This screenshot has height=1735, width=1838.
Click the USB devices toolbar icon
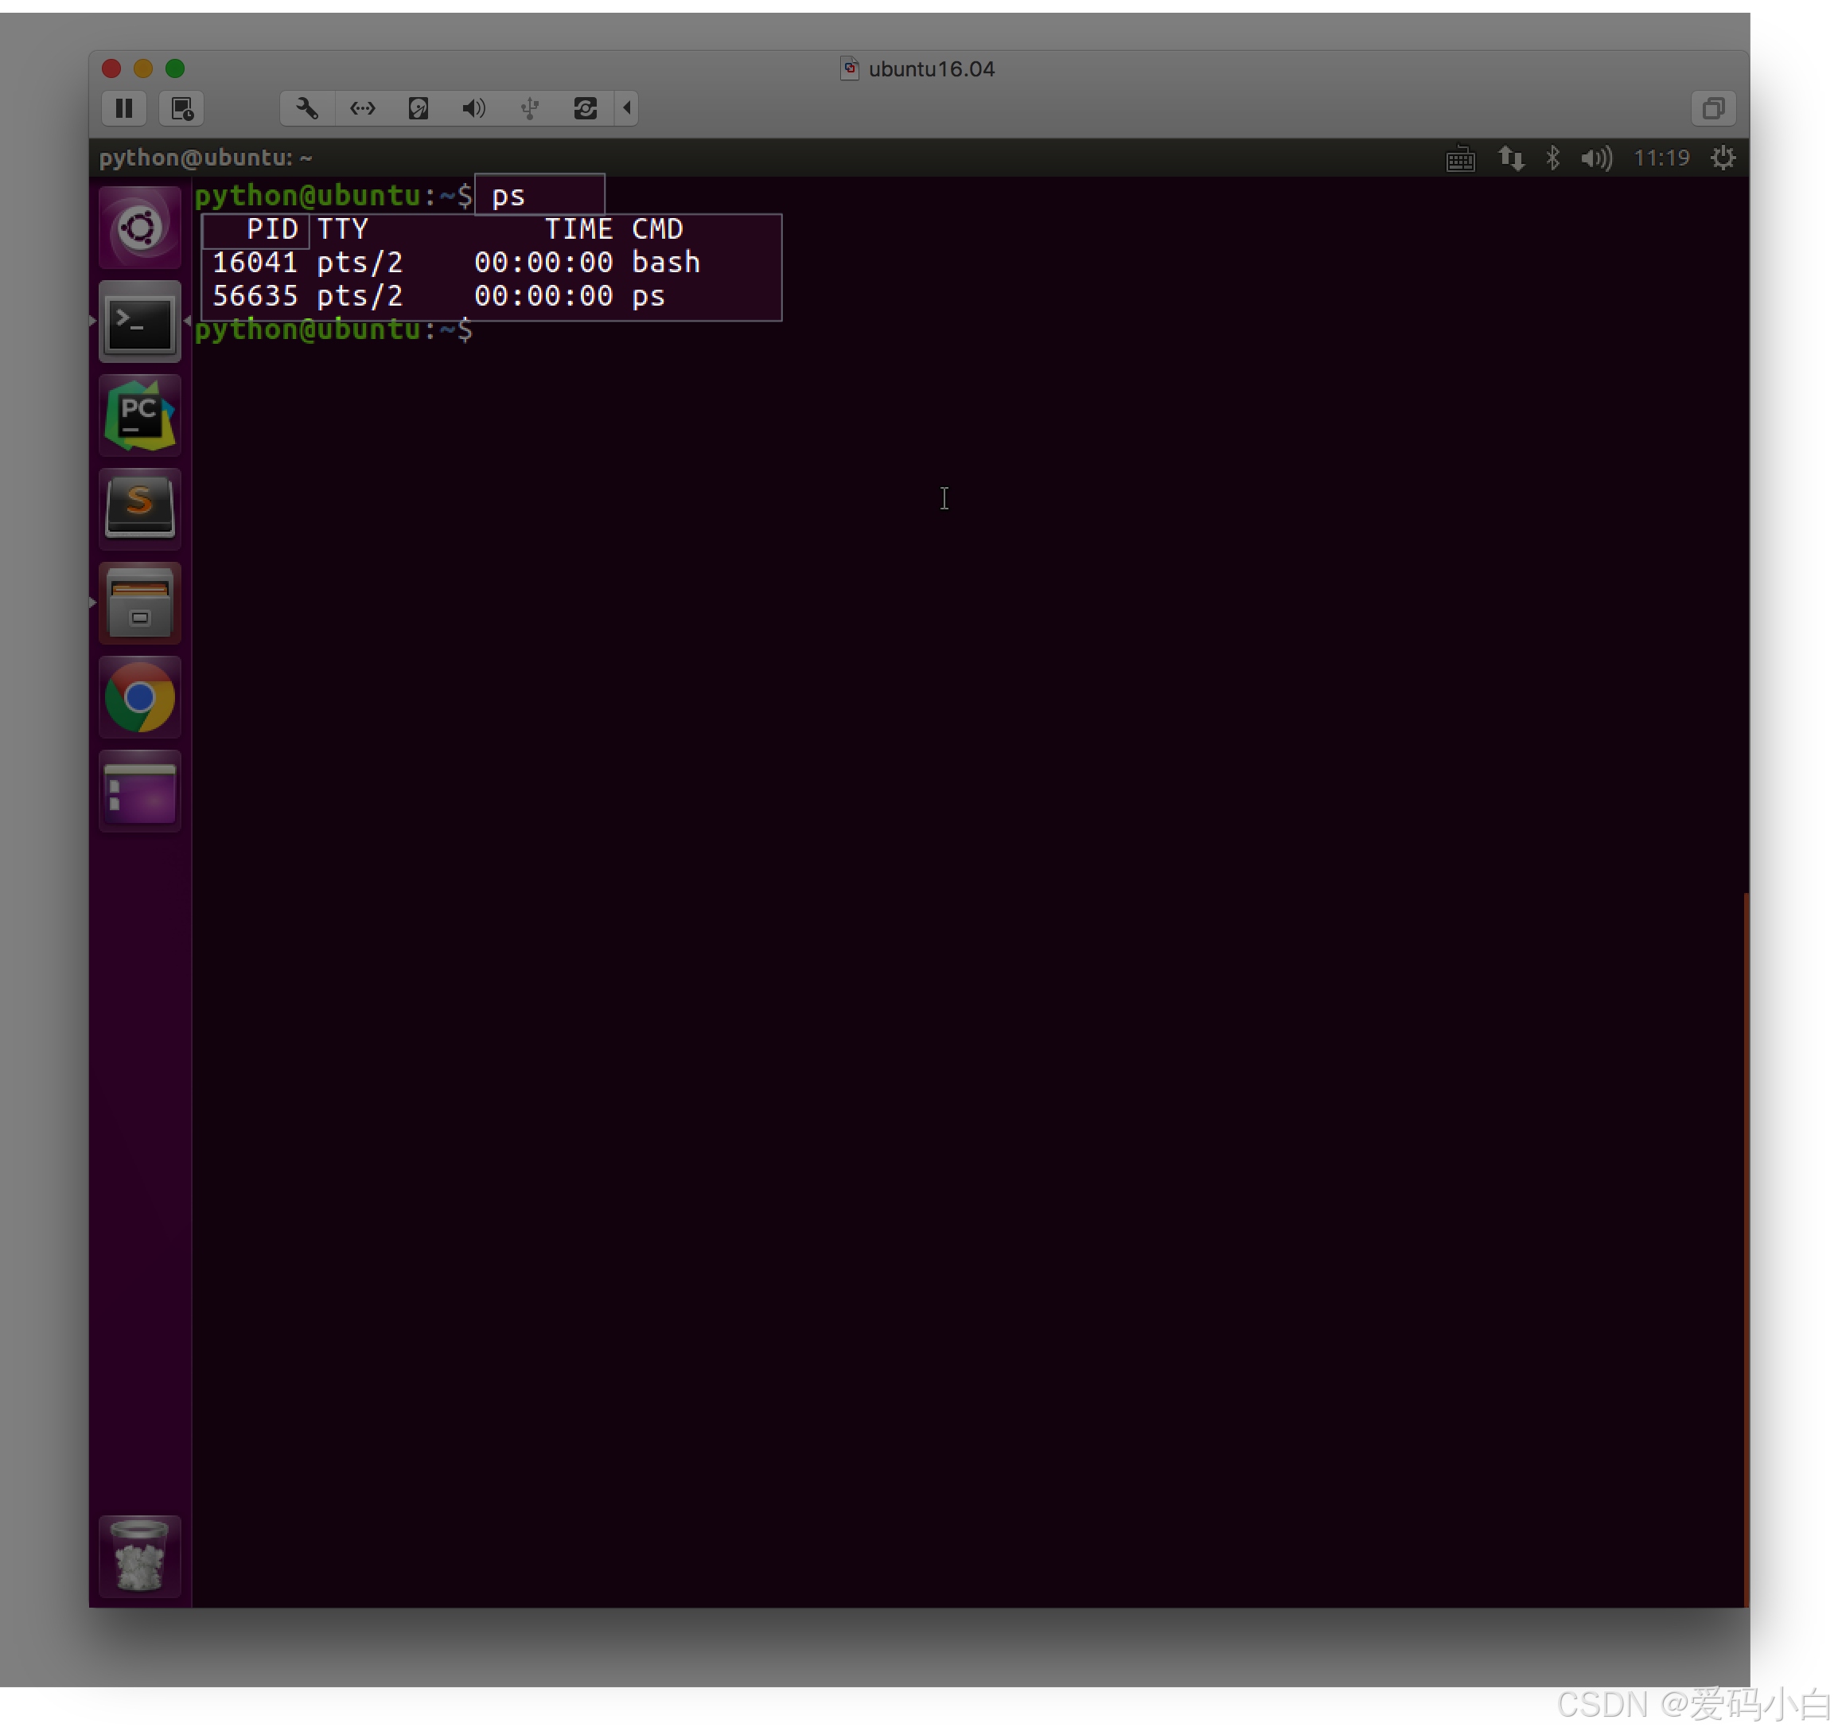coord(530,108)
